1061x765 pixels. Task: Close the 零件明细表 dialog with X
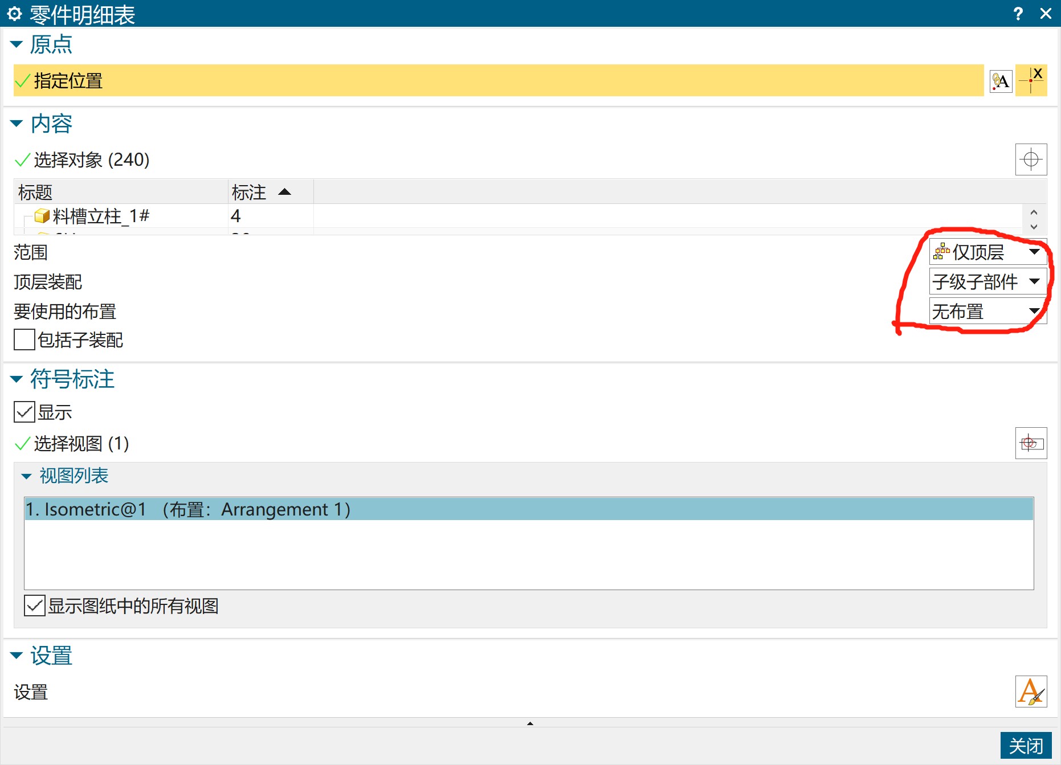(1046, 14)
